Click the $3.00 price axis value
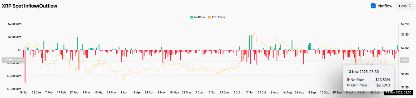 405,48
